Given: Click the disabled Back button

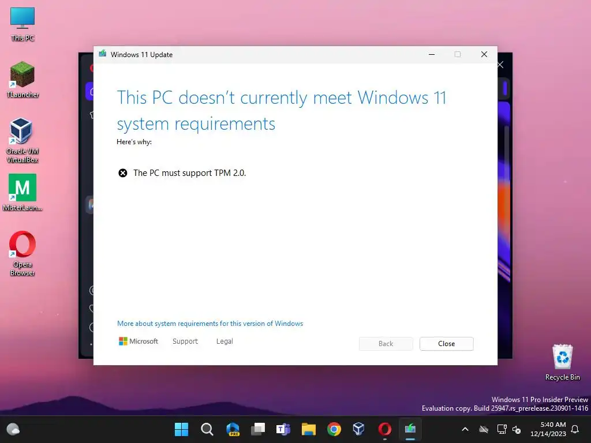Looking at the screenshot, I should tap(386, 344).
